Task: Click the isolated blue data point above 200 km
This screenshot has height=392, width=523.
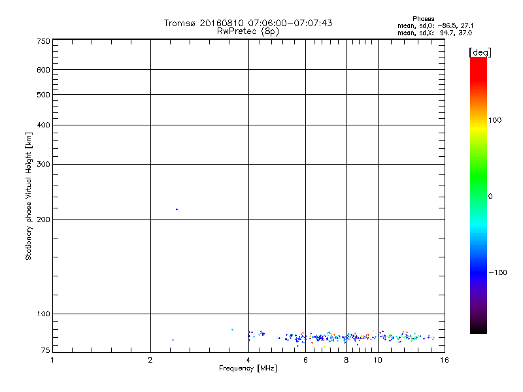Action: tap(177, 209)
